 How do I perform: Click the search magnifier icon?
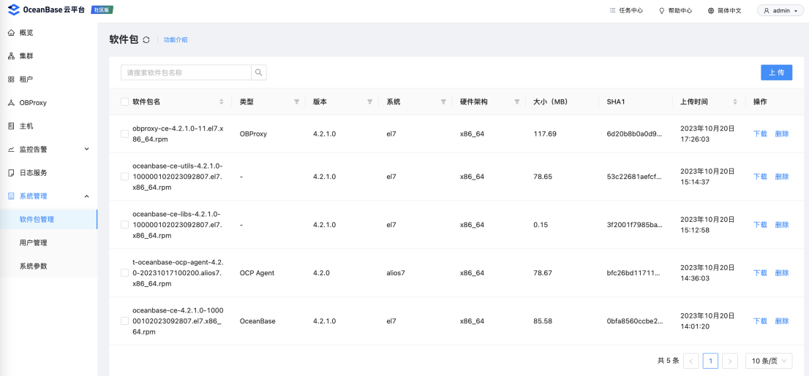coord(258,72)
